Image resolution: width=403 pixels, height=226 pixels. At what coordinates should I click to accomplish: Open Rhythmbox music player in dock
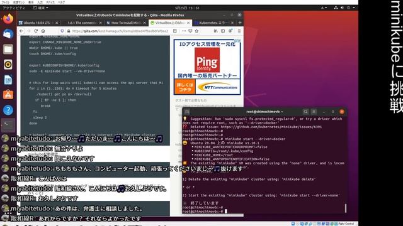click(8, 64)
